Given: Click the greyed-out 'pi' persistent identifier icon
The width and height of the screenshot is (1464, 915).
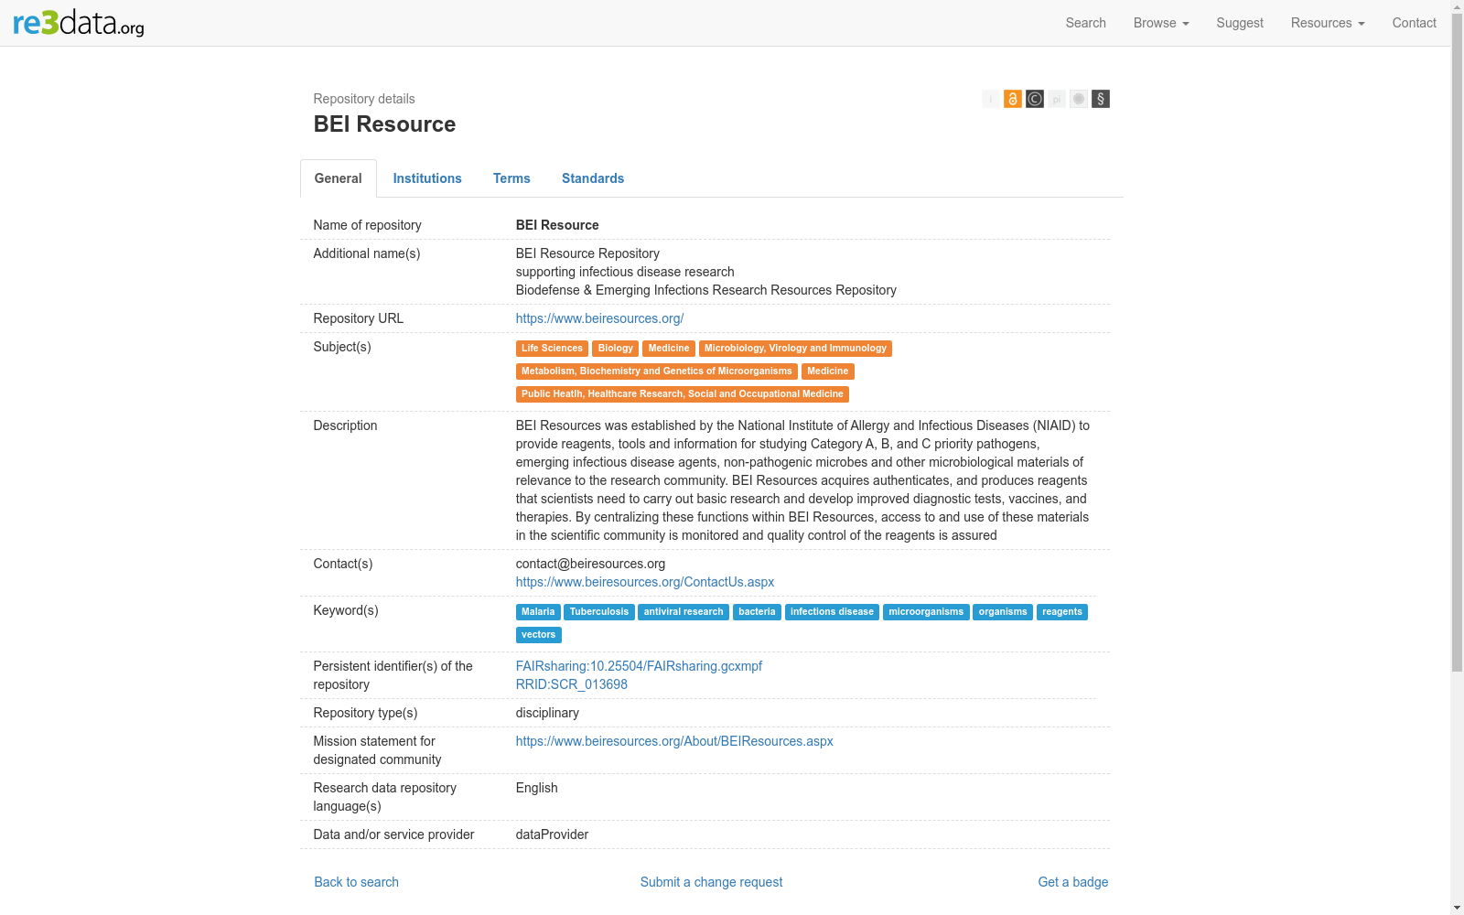Looking at the screenshot, I should (x=1057, y=99).
